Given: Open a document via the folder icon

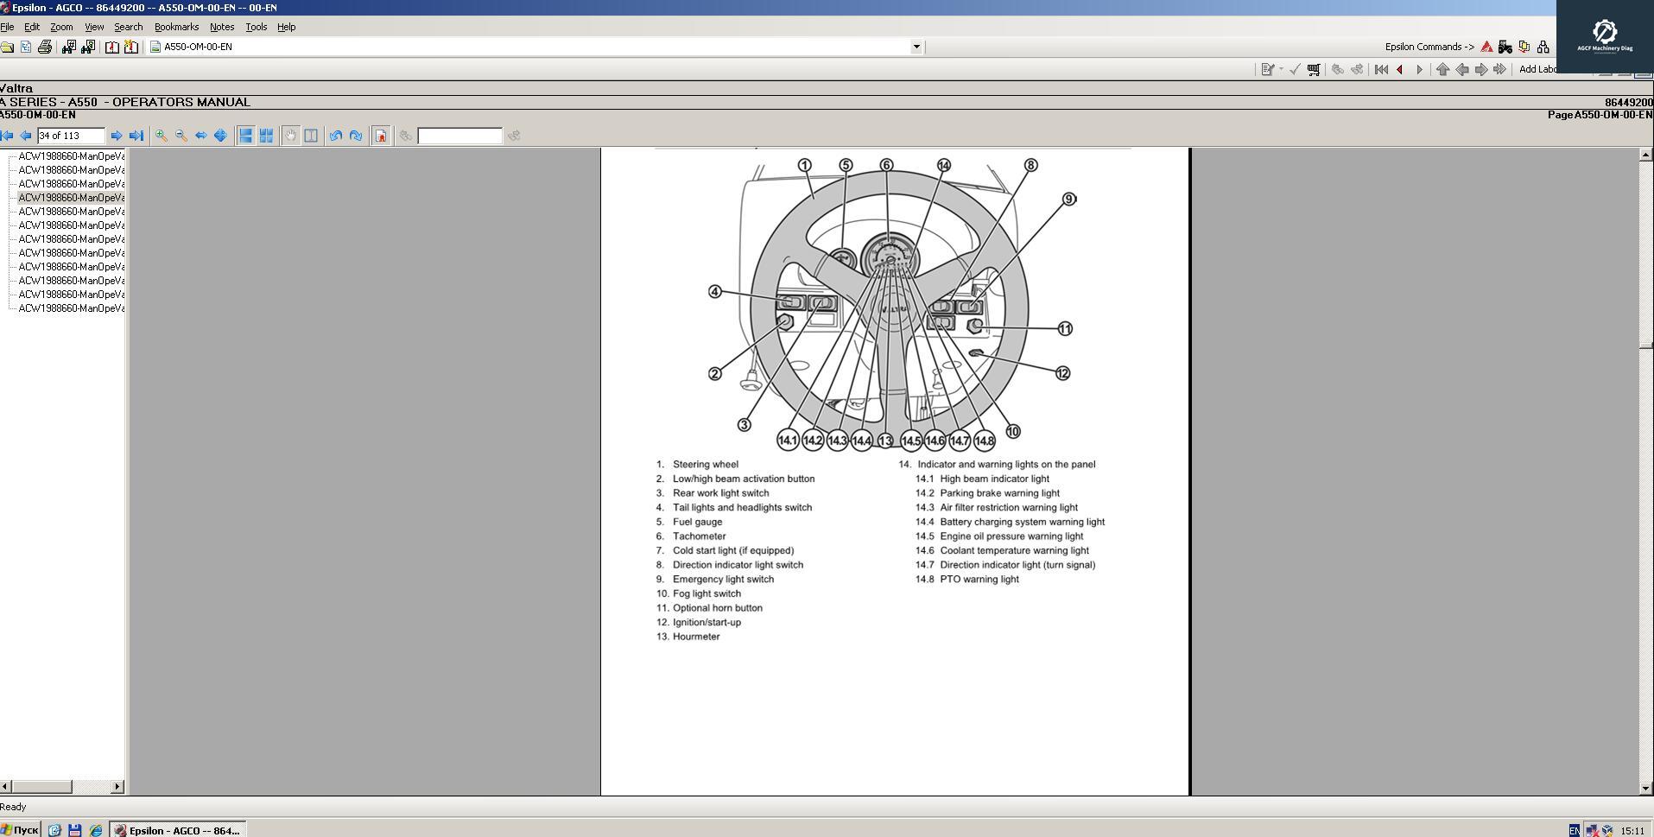Looking at the screenshot, I should pyautogui.click(x=8, y=47).
